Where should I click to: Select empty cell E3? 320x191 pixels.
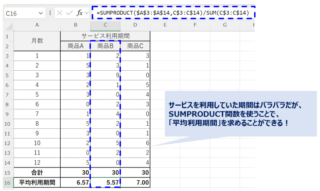(165, 56)
